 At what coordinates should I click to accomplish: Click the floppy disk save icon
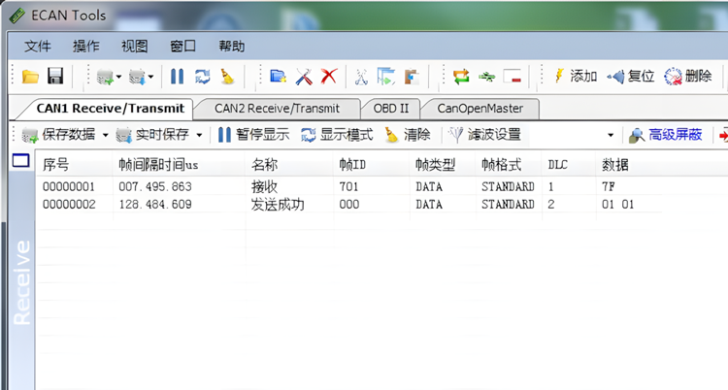[55, 77]
